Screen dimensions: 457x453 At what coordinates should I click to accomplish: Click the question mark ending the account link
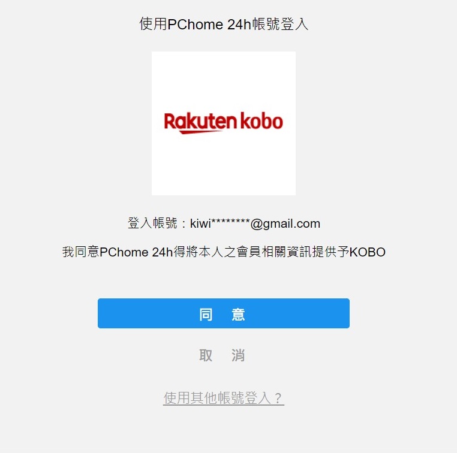pyautogui.click(x=278, y=398)
